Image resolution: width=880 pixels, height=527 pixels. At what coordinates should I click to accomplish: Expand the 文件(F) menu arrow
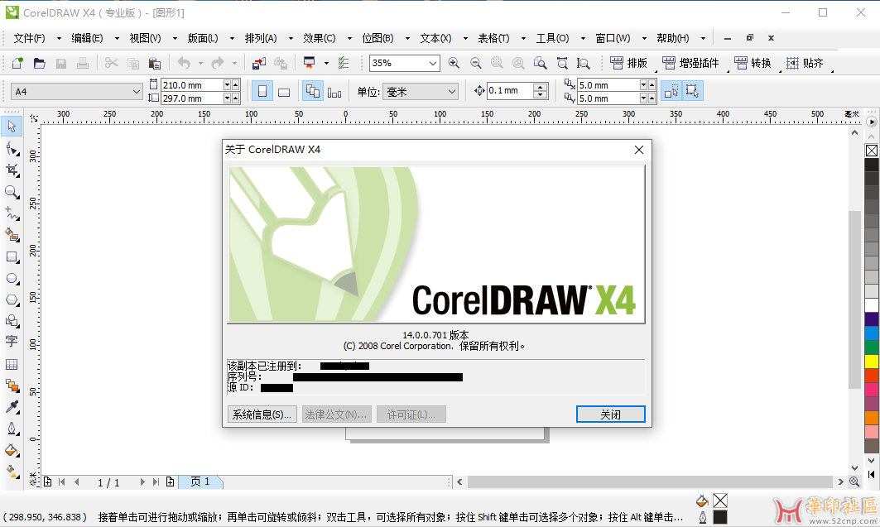pyautogui.click(x=59, y=38)
